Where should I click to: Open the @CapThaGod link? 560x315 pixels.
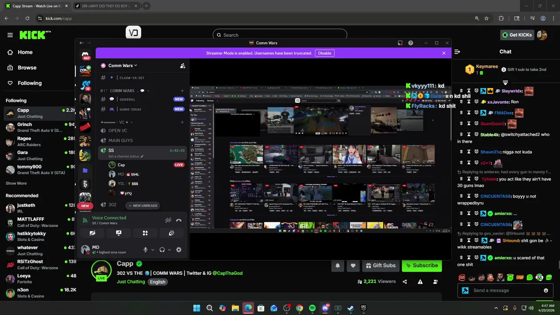coord(227,273)
